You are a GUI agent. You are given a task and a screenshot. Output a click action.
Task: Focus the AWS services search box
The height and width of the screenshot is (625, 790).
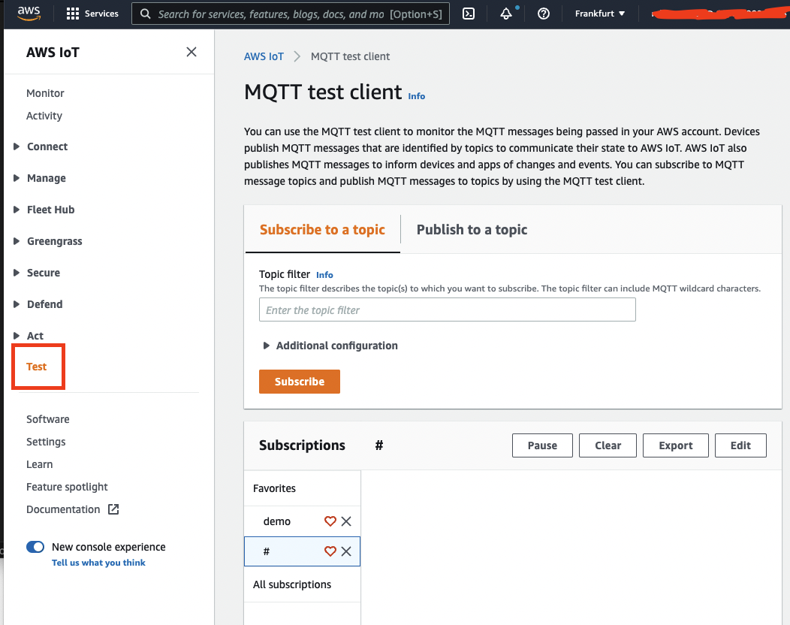pos(291,14)
